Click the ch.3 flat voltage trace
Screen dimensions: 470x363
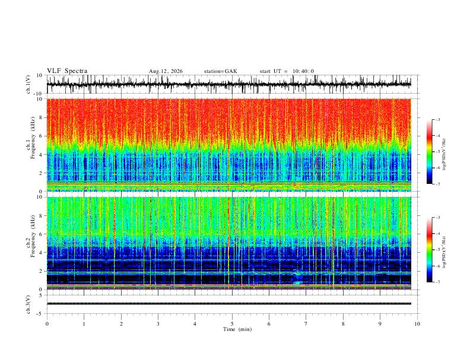pyautogui.click(x=228, y=304)
